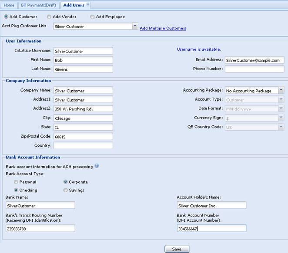Select the Savings account option
288x253 pixels.
point(66,190)
